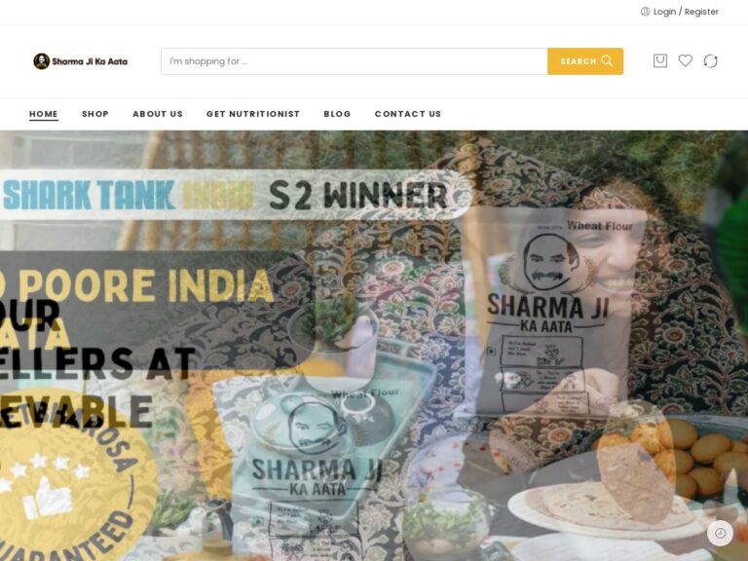Click the user icon beside Login
Viewport: 748px width, 561px height.
645,12
